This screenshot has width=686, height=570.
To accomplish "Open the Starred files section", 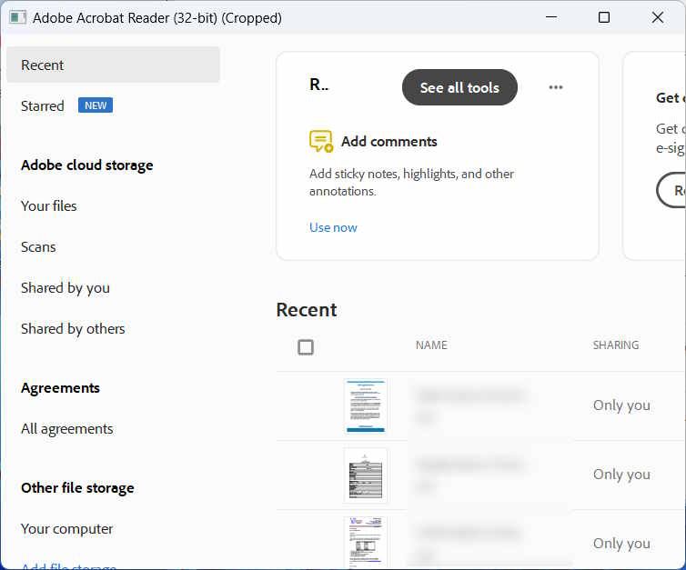I will [x=43, y=105].
